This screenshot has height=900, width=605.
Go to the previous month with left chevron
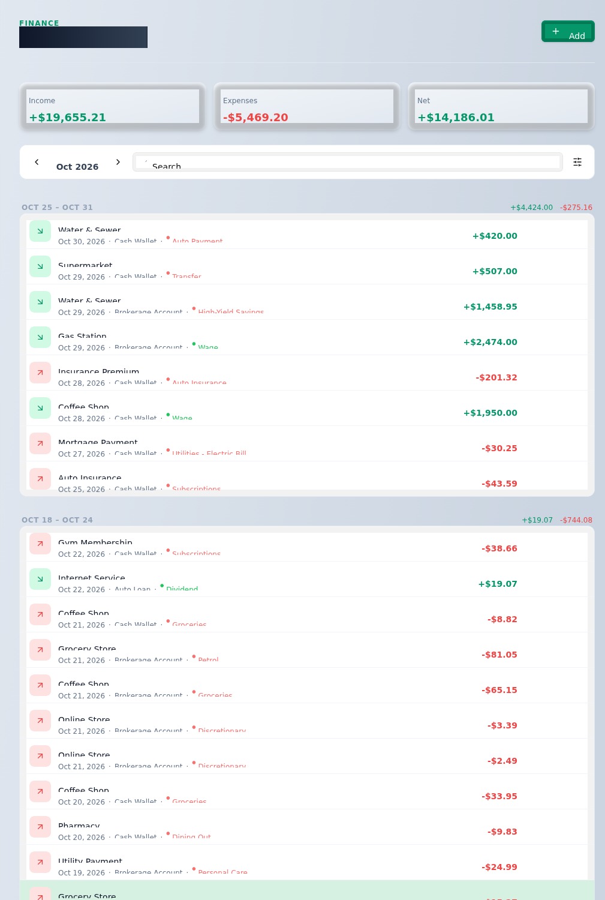click(x=37, y=162)
